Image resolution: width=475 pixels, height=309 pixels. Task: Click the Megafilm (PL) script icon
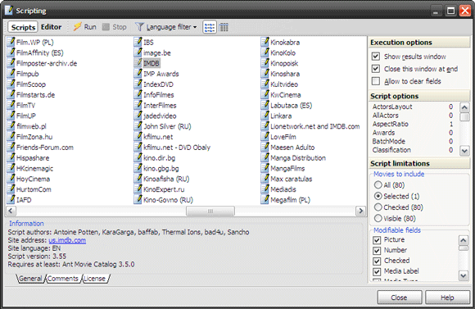click(265, 199)
